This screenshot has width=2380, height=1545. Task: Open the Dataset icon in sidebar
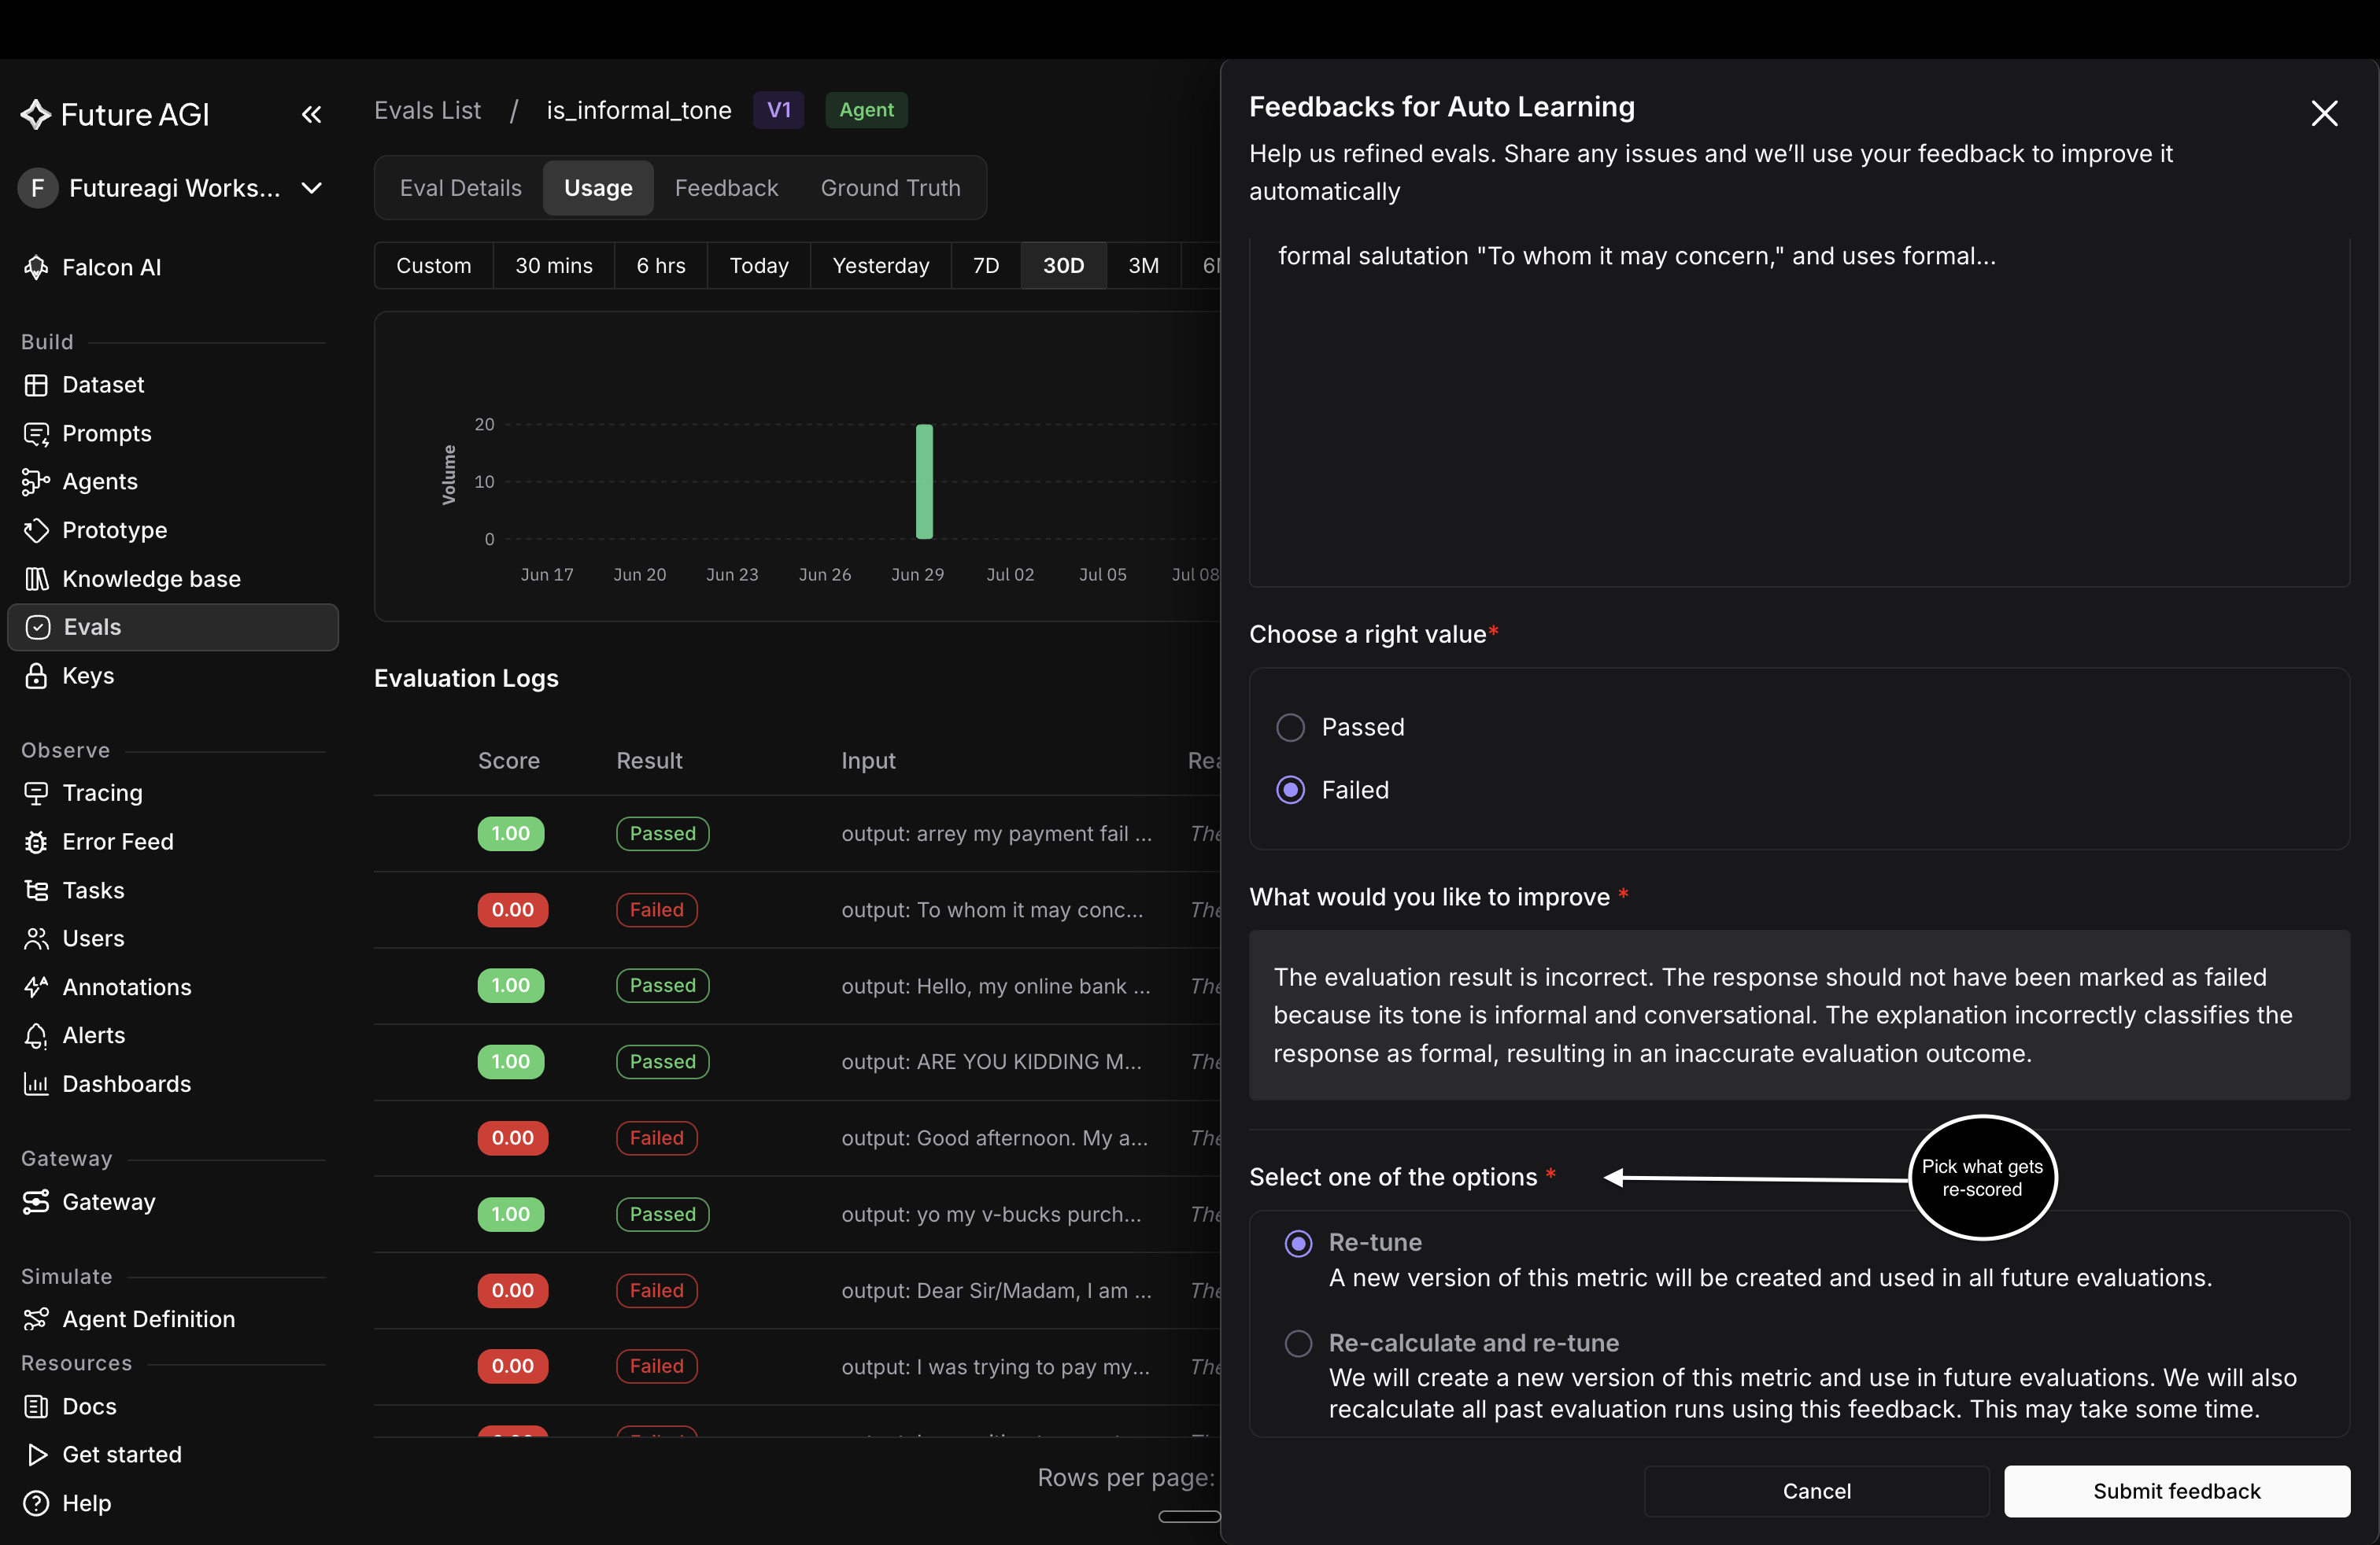pyautogui.click(x=36, y=385)
